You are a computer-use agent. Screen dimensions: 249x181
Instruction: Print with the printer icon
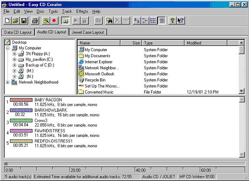[x=35, y=21]
